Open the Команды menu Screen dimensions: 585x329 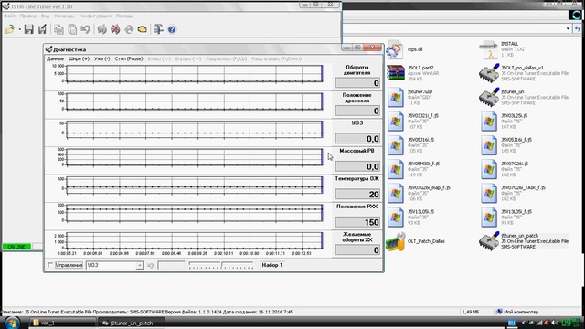pos(64,16)
